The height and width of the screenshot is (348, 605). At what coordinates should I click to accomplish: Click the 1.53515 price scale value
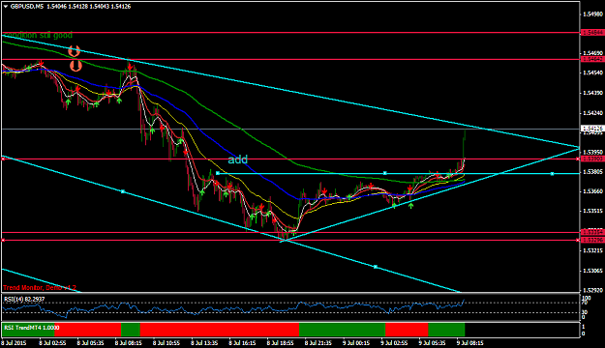coord(593,211)
